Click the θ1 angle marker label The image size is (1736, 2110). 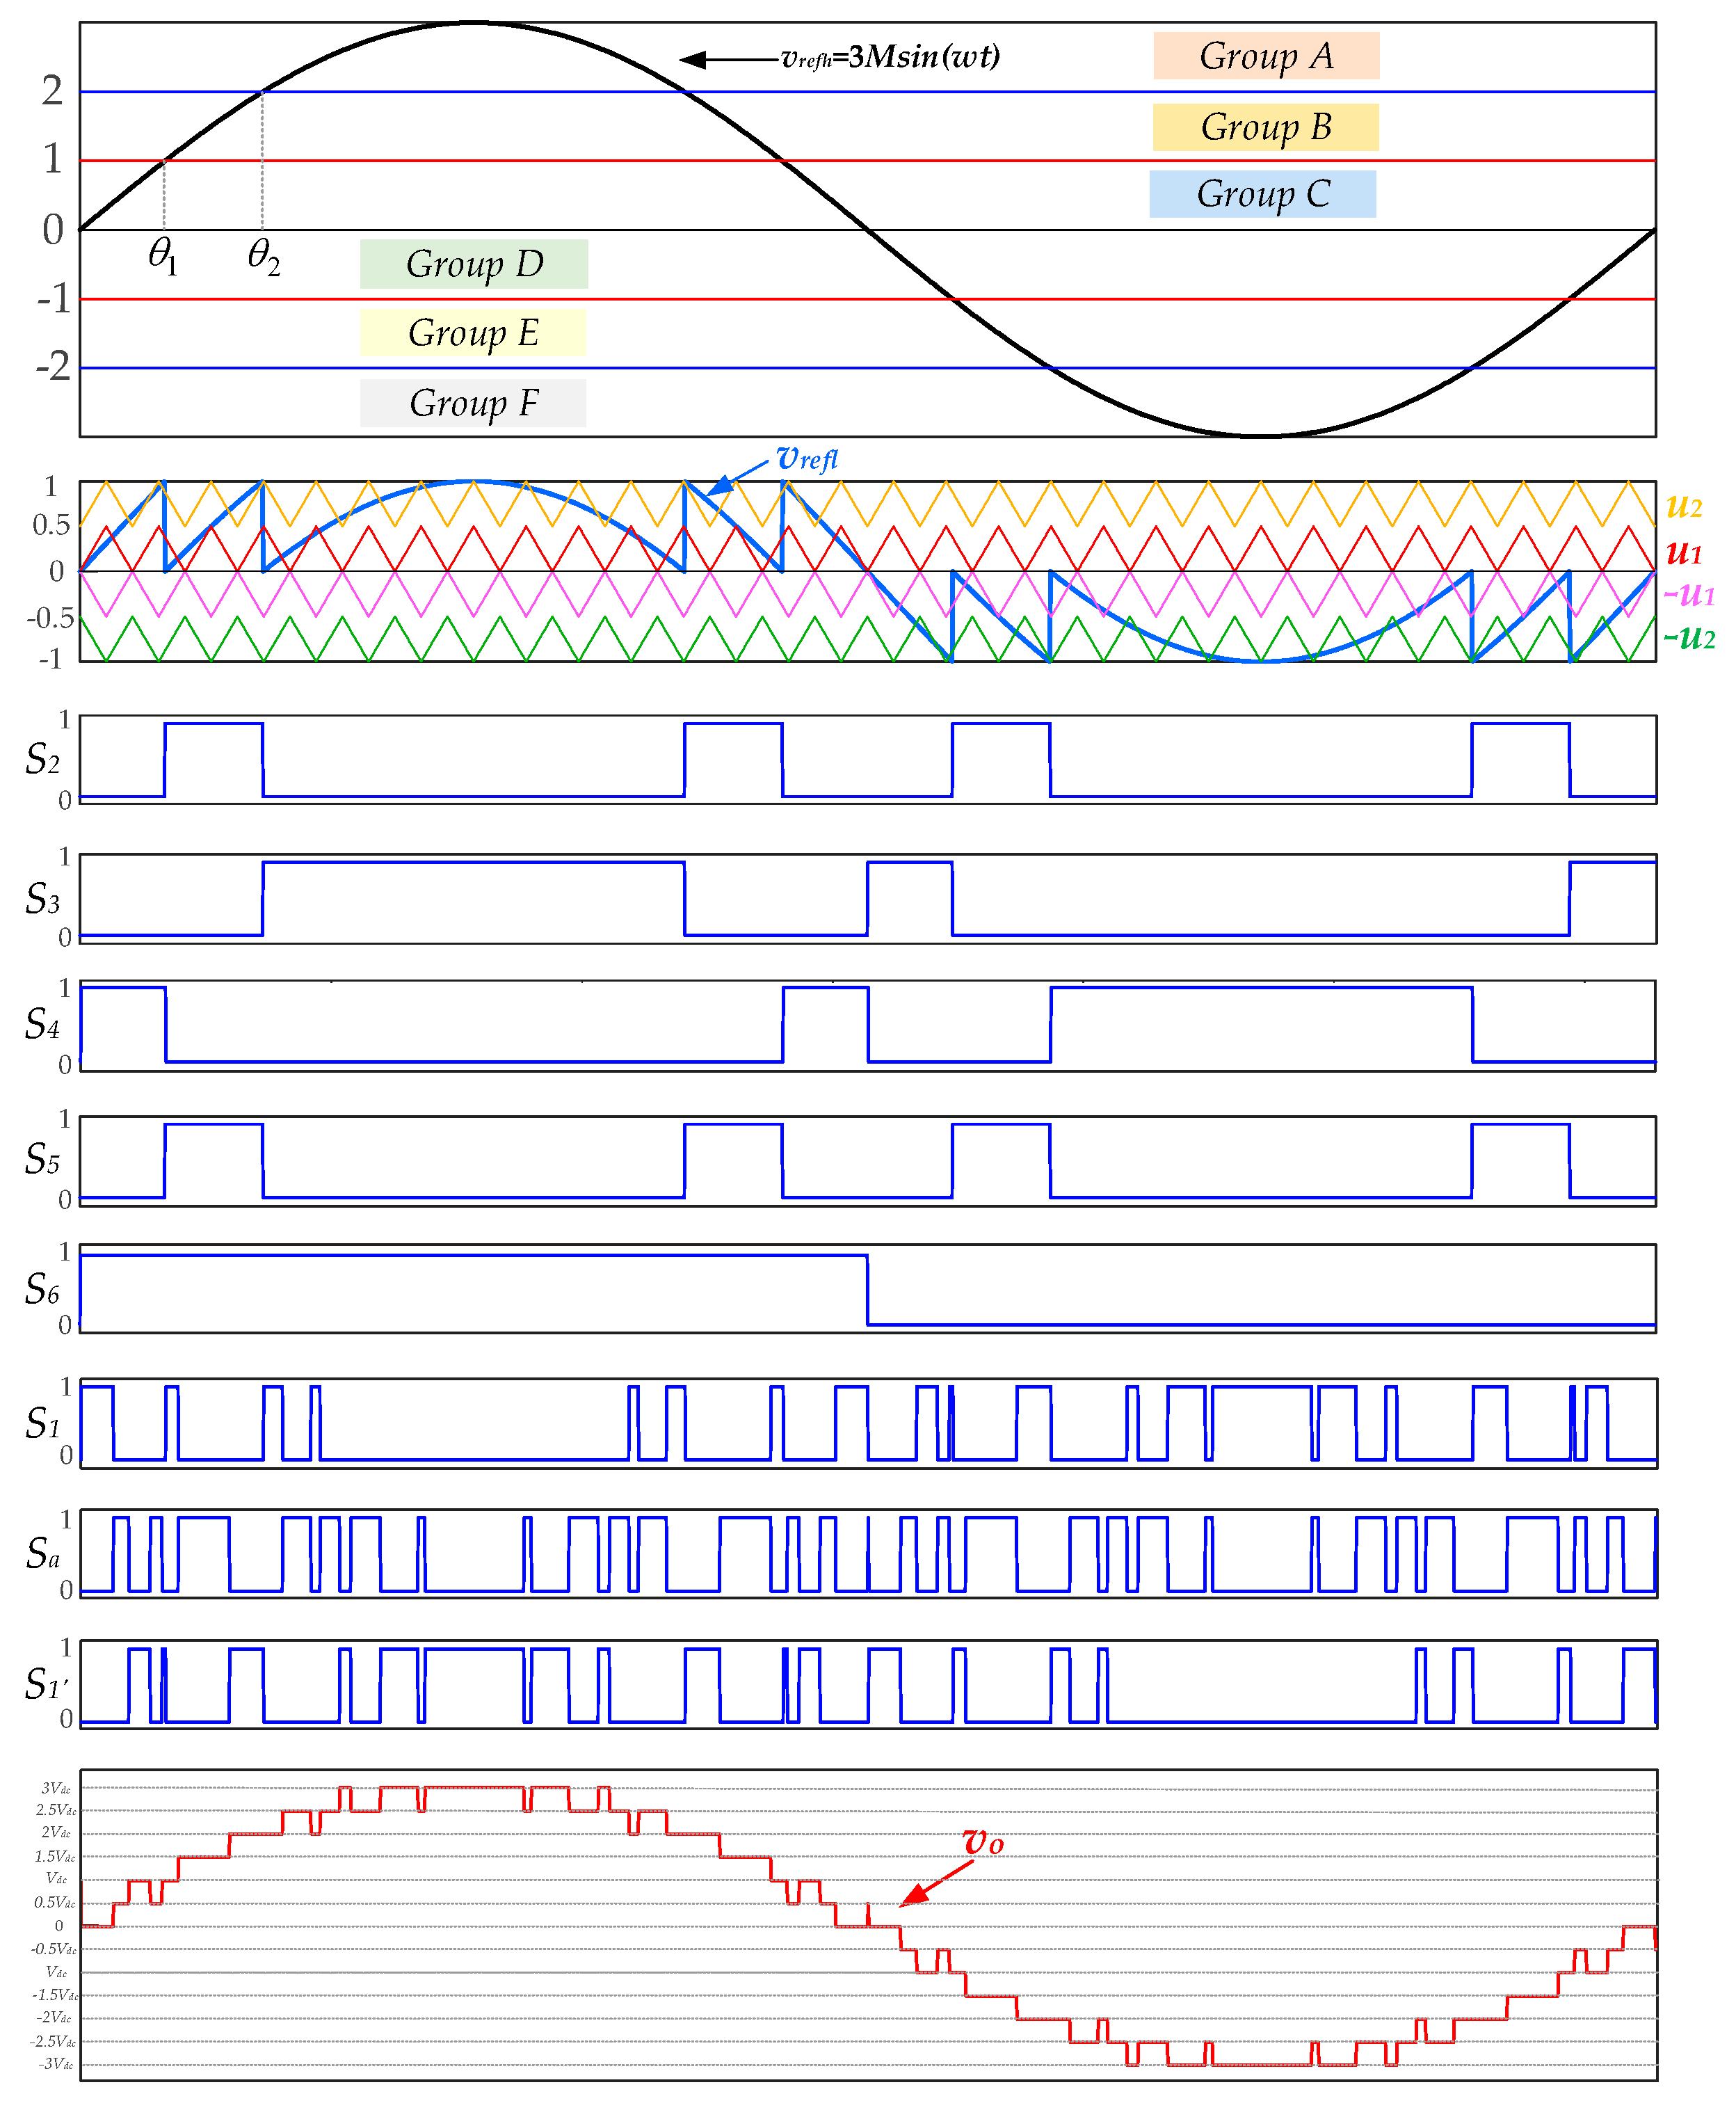click(162, 255)
